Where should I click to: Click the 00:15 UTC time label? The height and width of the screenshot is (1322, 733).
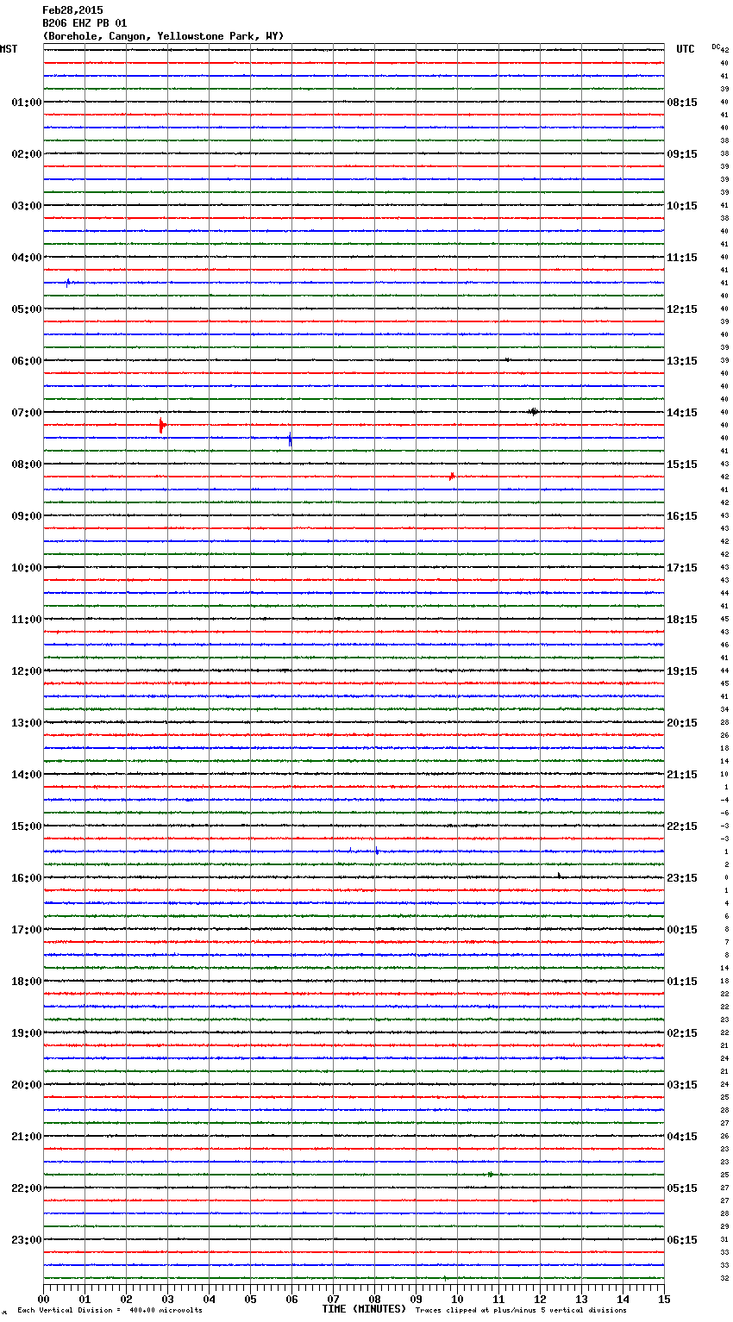[x=682, y=930]
